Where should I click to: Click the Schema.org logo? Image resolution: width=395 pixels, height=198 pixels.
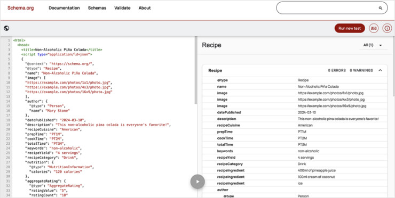tap(21, 8)
